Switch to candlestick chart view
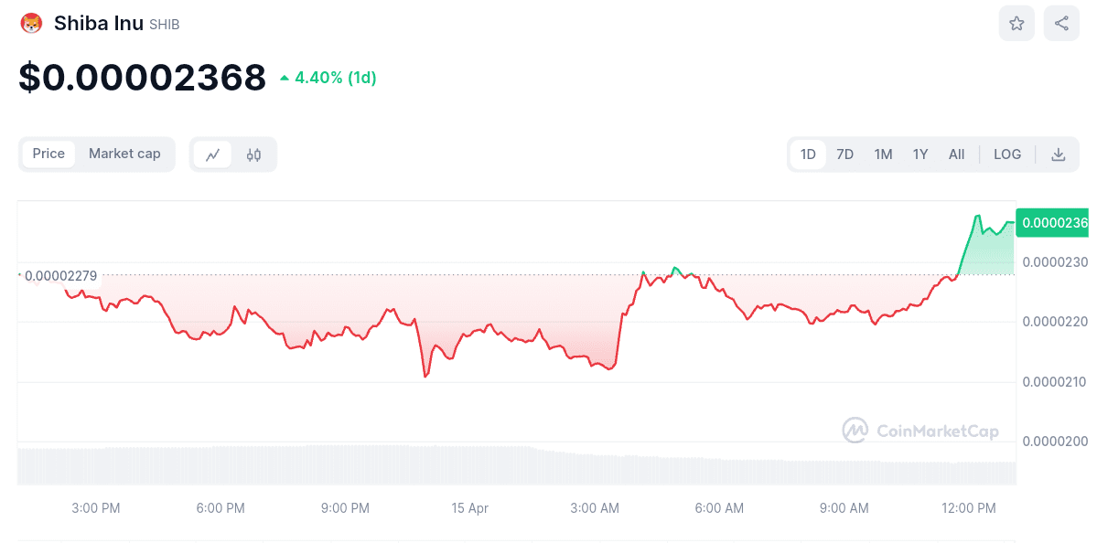The height and width of the screenshot is (543, 1097). click(253, 154)
